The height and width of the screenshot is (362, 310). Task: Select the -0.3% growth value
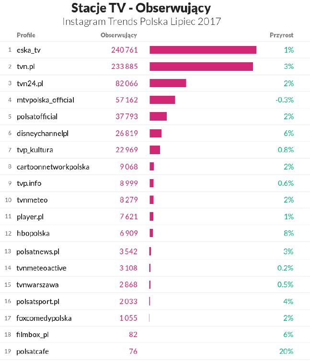[284, 100]
